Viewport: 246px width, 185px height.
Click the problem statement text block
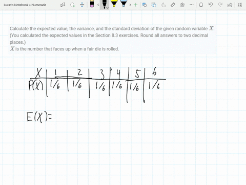[112, 39]
